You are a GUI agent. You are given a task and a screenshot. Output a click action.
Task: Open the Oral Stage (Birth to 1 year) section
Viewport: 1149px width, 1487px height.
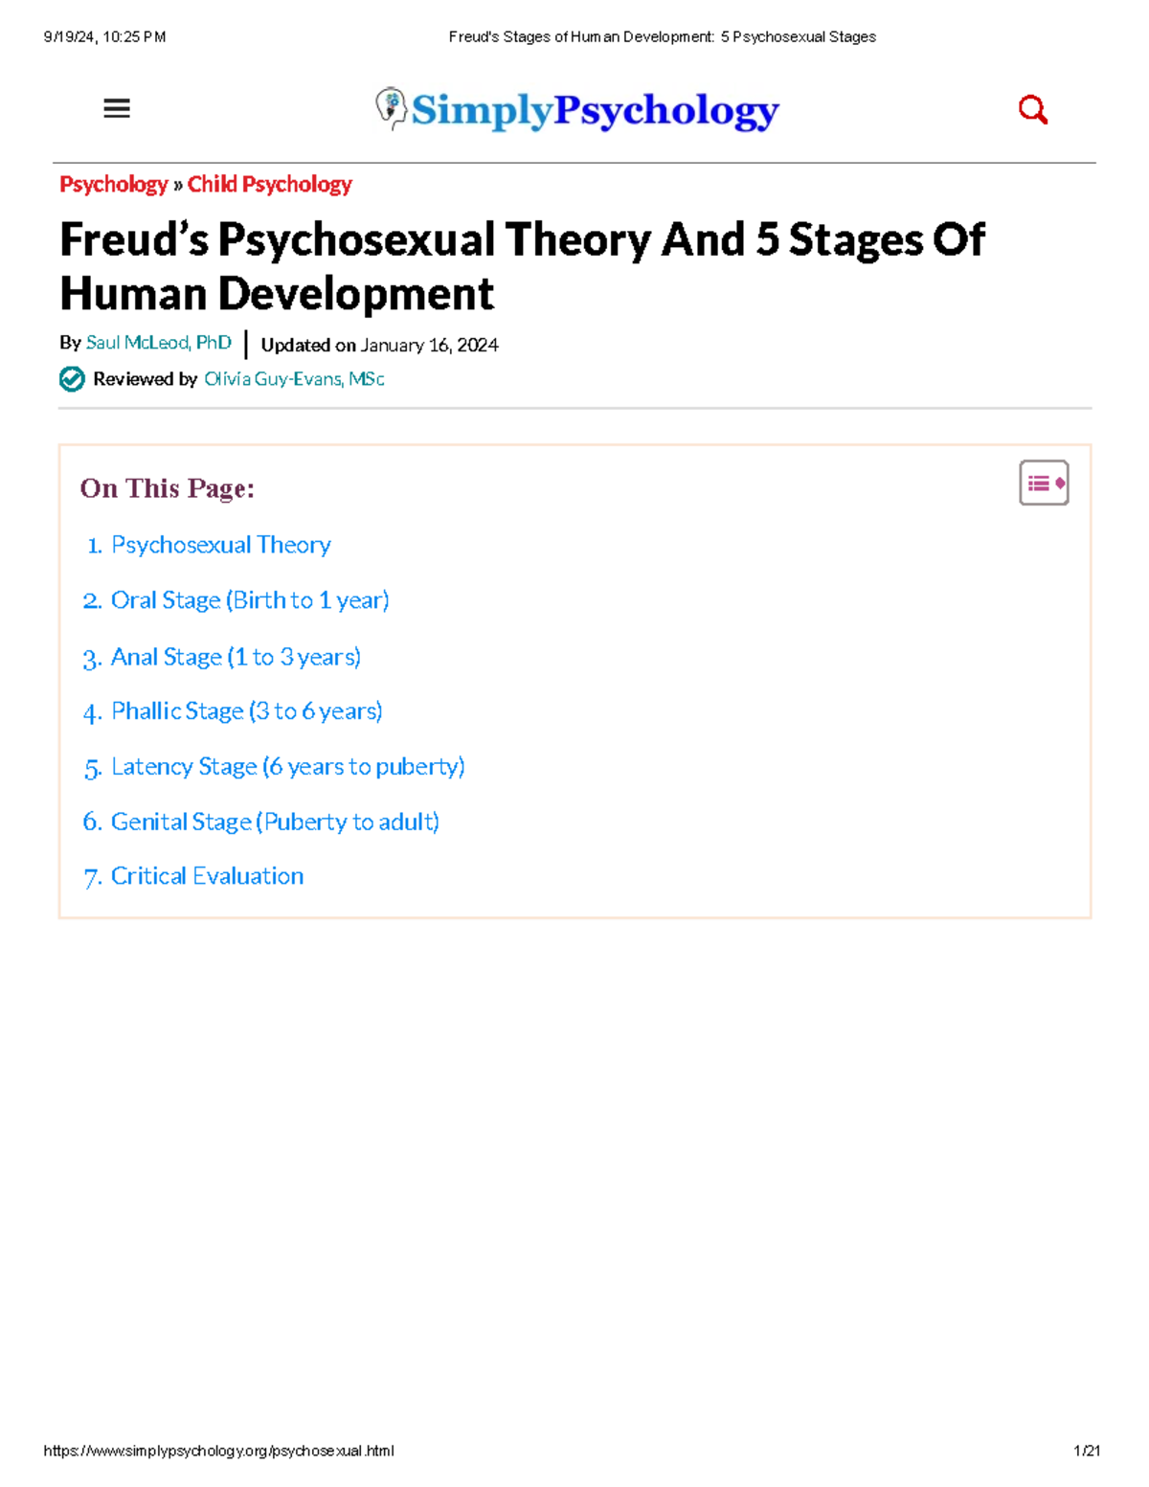pyautogui.click(x=251, y=600)
